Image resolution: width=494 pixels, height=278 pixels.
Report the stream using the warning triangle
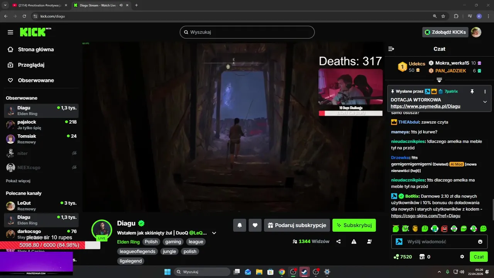[354, 241]
